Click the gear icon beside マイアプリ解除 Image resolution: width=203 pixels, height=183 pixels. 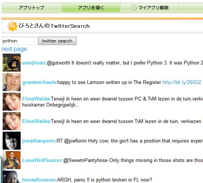click(x=134, y=7)
